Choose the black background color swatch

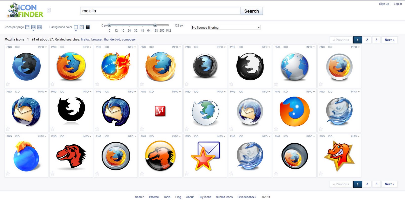pos(88,27)
